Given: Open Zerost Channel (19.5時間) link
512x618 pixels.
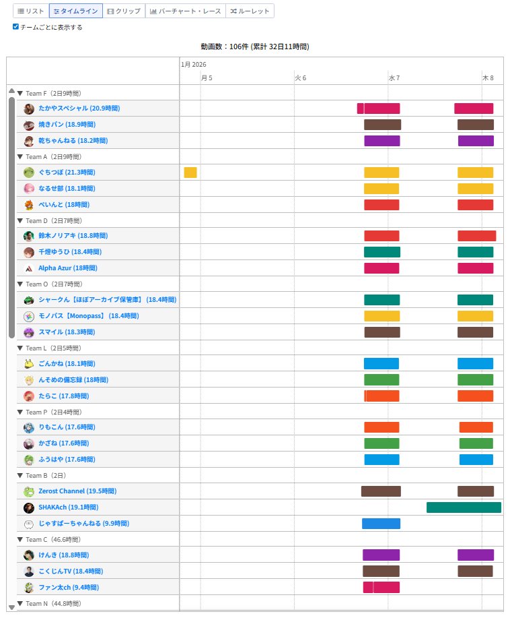Looking at the screenshot, I should click(x=77, y=491).
